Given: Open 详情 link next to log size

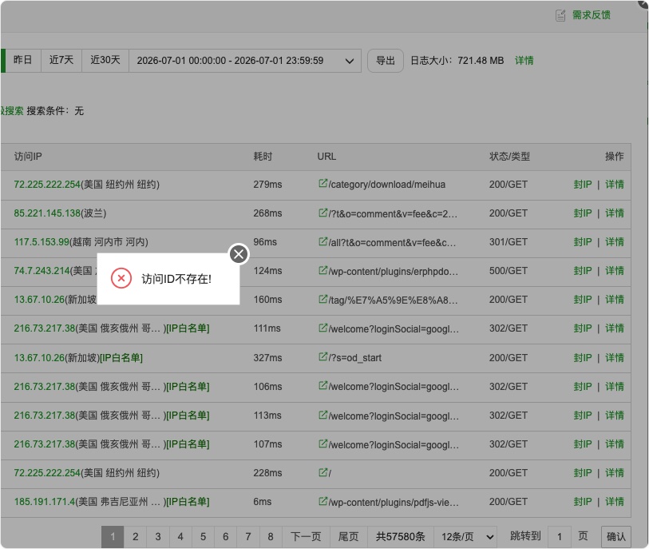Looking at the screenshot, I should [x=524, y=61].
